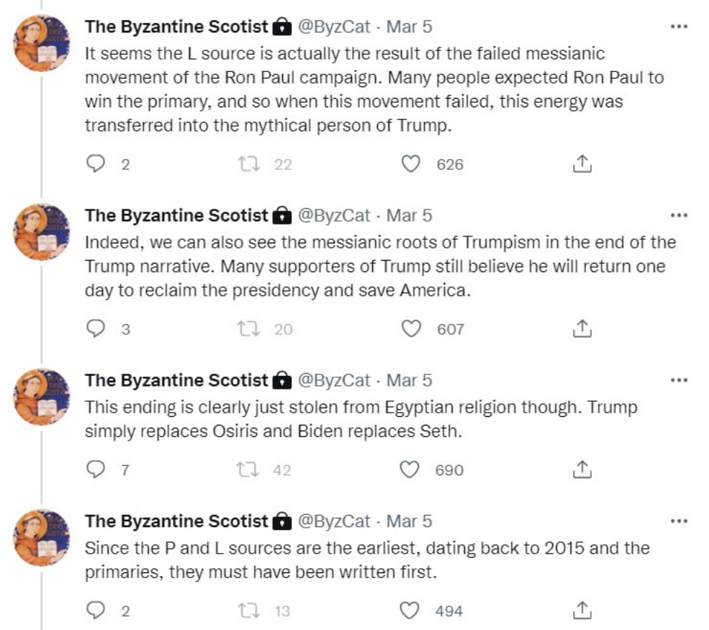Screen dimensions: 709x630
Task: Share the P and L sources tweet
Action: pyautogui.click(x=582, y=611)
